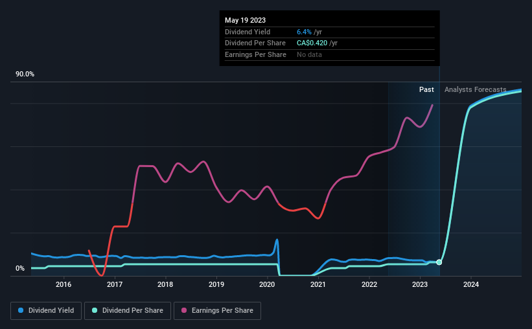Viewport: 532px width, 329px height.
Task: Select the 2024 x-axis year label
Action: tap(471, 284)
